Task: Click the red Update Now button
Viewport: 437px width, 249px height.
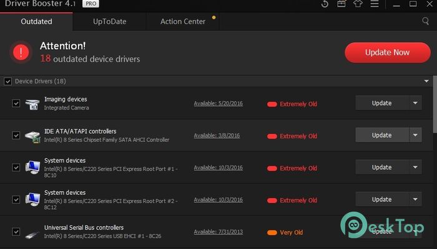Action: [x=388, y=52]
